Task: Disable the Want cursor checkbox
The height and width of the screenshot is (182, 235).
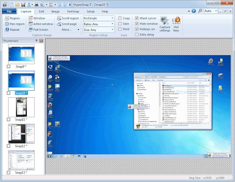Action: [x=137, y=18]
